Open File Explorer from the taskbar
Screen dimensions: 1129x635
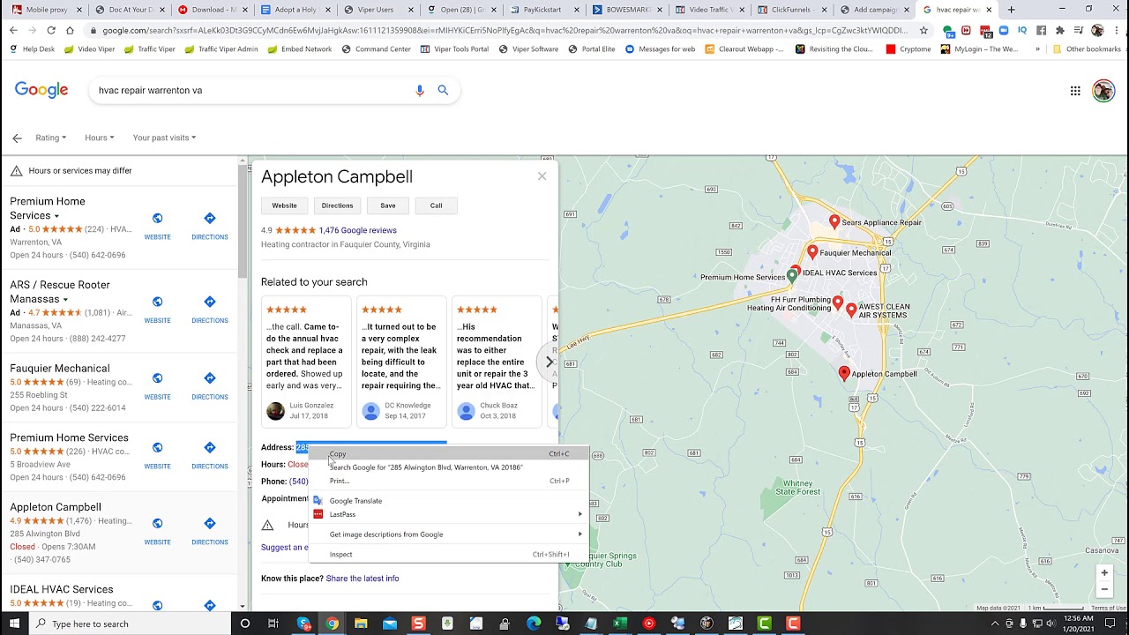361,624
